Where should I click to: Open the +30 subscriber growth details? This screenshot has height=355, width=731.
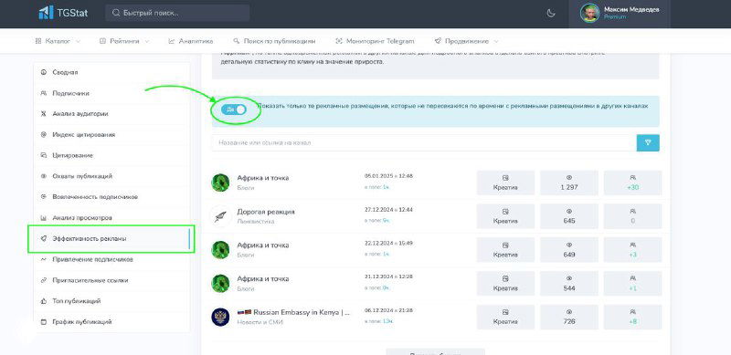pos(632,183)
